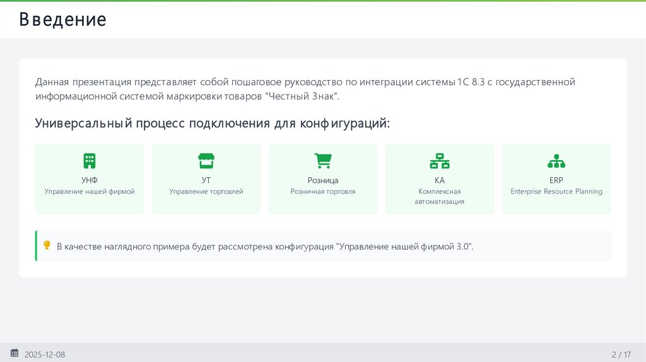The height and width of the screenshot is (362, 646).
Task: Click the calendar icon in the footer
Action: point(15,353)
